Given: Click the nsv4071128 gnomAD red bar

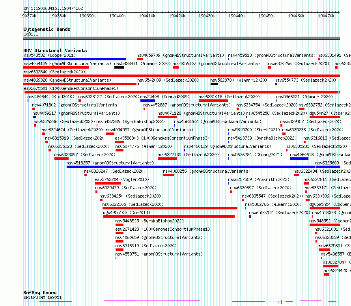Looking at the screenshot, I should click(168, 117).
